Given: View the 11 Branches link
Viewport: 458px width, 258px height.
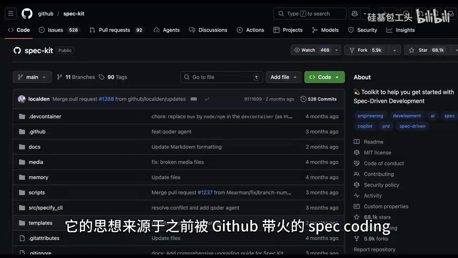Looking at the screenshot, I should click(76, 77).
